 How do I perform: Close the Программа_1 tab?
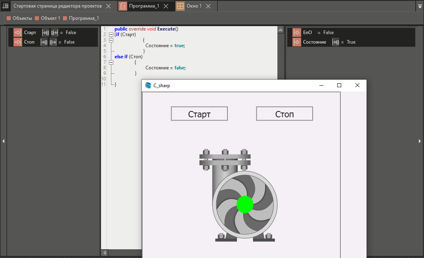pyautogui.click(x=166, y=6)
